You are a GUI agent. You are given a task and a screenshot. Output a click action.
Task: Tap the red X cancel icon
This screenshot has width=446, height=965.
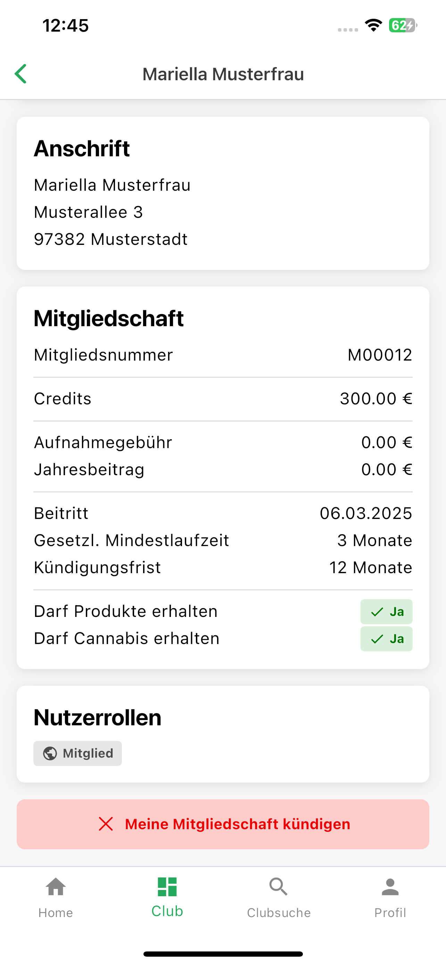coord(106,824)
